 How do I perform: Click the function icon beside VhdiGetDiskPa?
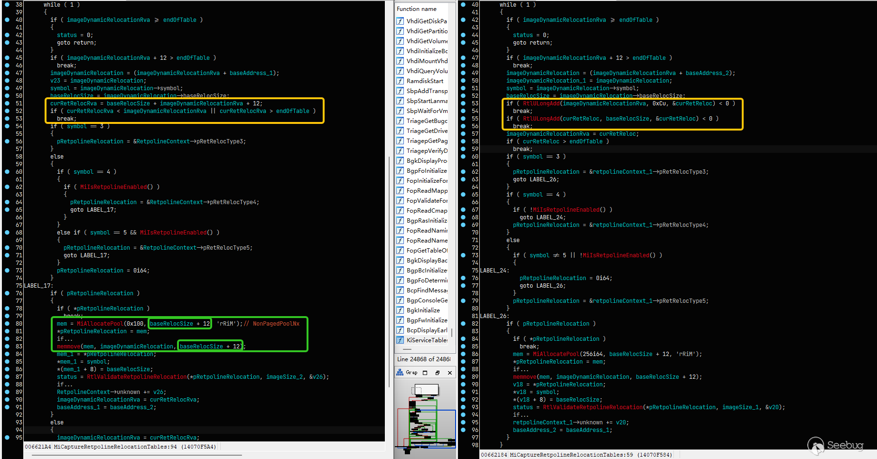(x=400, y=21)
